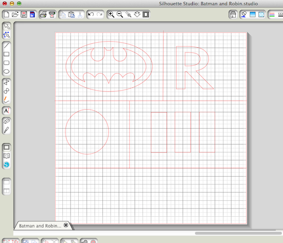The image size is (283, 243).
Task: Activate zoom selection tool
Action: 128,14
